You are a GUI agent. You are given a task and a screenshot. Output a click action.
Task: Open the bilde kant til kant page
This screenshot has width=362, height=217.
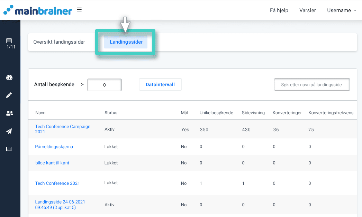click(52, 163)
